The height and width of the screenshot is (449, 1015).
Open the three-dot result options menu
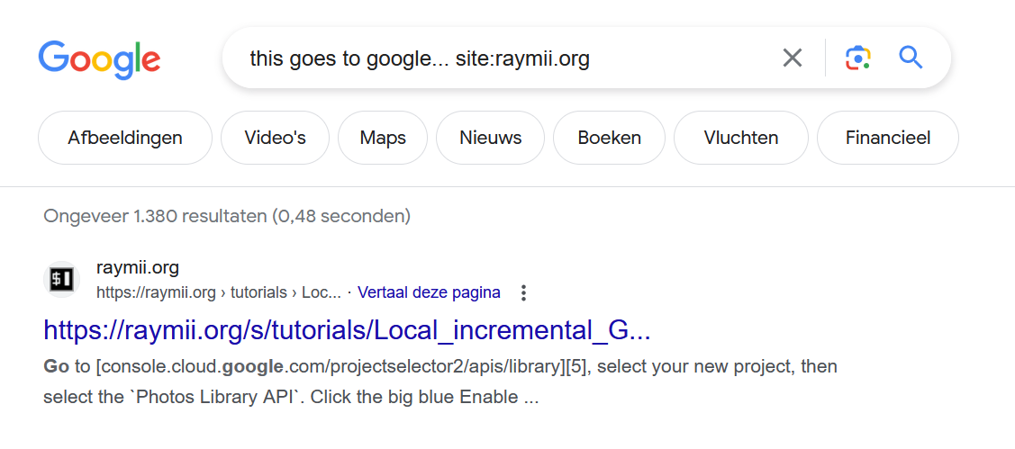click(x=523, y=293)
